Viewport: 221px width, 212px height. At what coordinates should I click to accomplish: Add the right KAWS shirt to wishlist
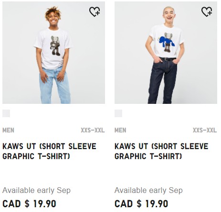point(207,11)
